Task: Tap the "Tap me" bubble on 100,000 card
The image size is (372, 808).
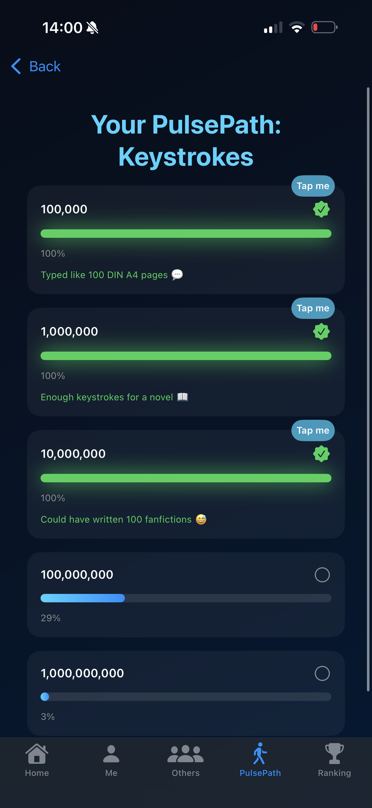Action: point(313,186)
